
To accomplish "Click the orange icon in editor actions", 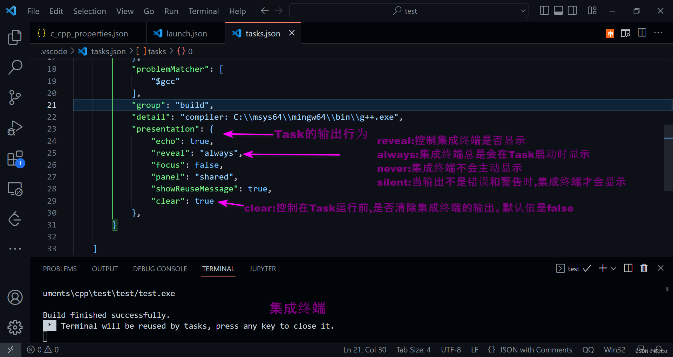I will pyautogui.click(x=610, y=34).
